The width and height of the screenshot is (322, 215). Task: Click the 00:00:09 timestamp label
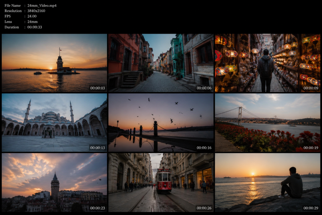point(311,88)
